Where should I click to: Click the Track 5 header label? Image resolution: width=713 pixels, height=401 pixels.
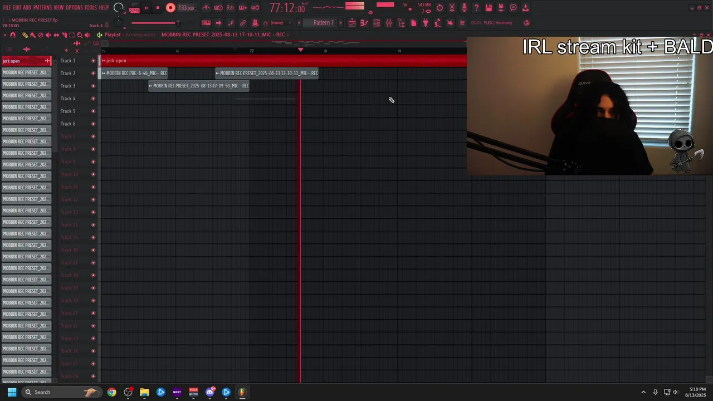pyautogui.click(x=68, y=111)
